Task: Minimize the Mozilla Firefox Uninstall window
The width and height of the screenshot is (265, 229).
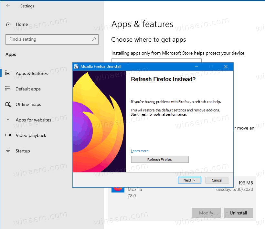Action: pos(196,67)
